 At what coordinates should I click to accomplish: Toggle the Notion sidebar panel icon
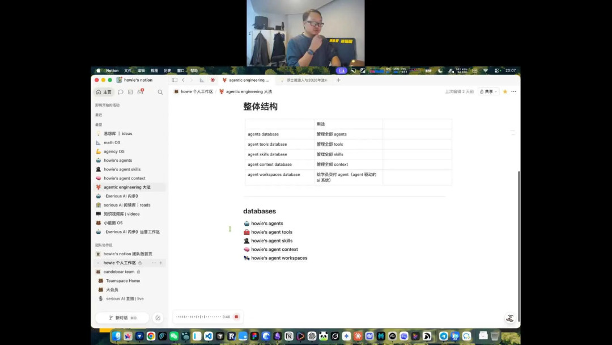(x=175, y=80)
